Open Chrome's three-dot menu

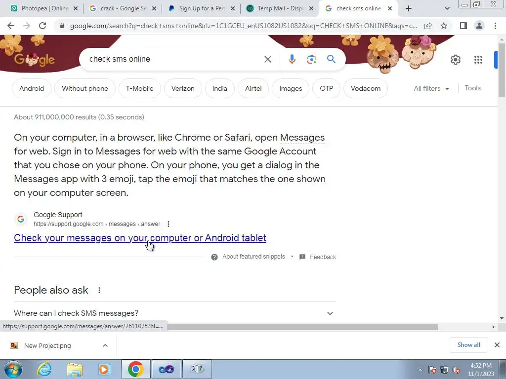495,26
